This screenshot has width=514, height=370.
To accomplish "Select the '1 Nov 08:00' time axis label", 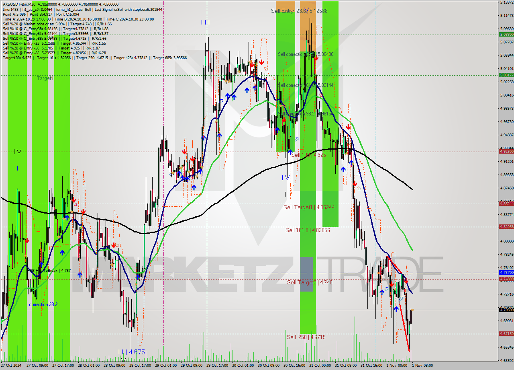I will 422,366.
